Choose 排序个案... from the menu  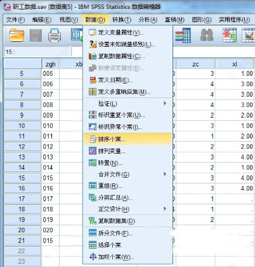pyautogui.click(x=128, y=139)
